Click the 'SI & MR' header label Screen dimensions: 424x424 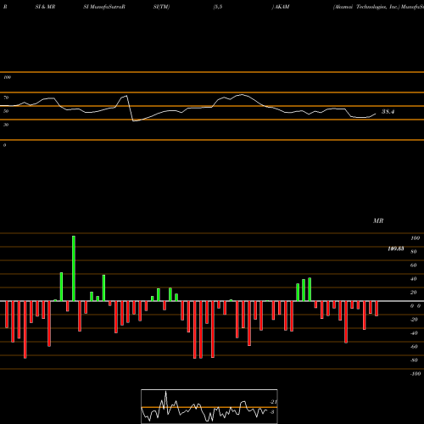(45, 7)
